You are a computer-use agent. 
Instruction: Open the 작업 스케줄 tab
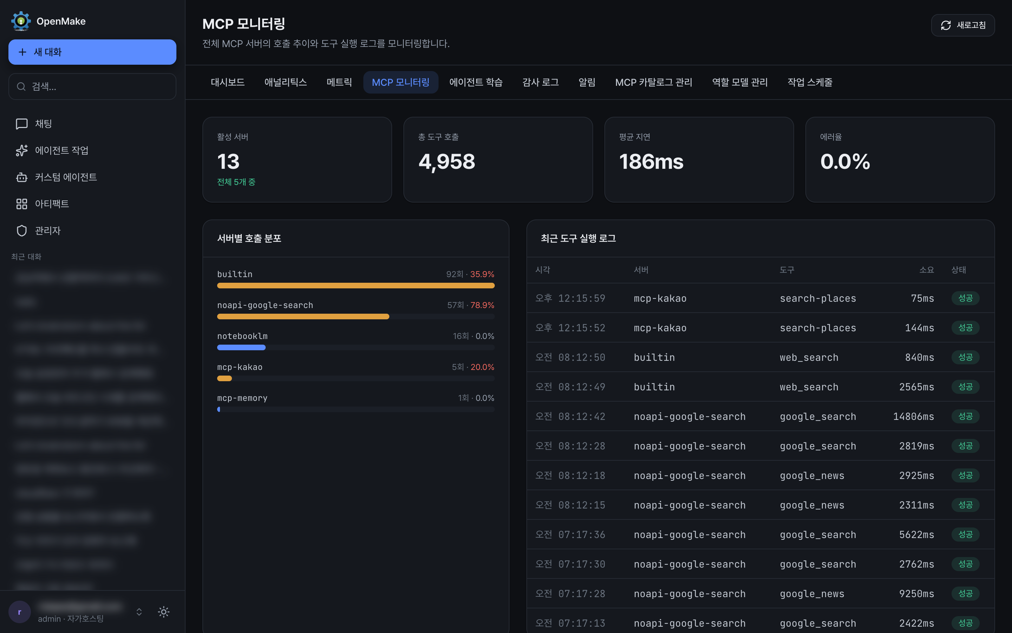(x=810, y=82)
